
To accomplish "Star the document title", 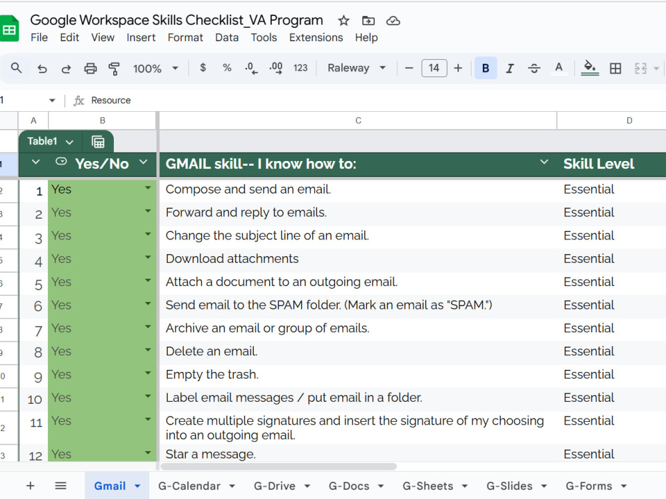I will 344,21.
